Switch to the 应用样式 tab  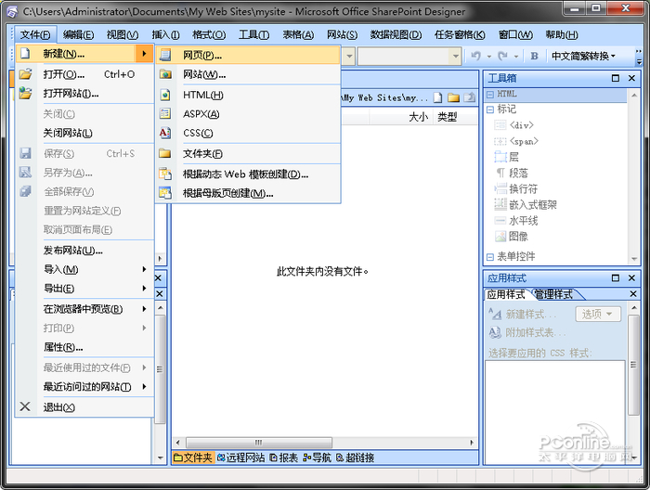click(x=506, y=294)
